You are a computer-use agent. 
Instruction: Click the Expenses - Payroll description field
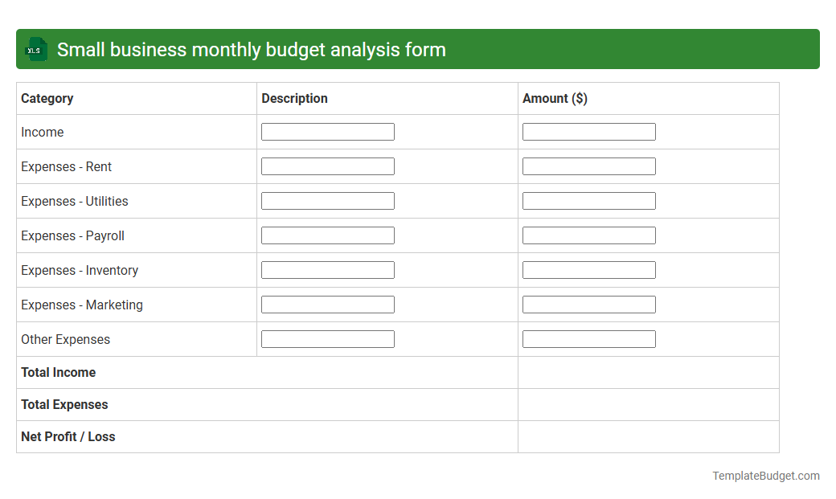coord(327,235)
